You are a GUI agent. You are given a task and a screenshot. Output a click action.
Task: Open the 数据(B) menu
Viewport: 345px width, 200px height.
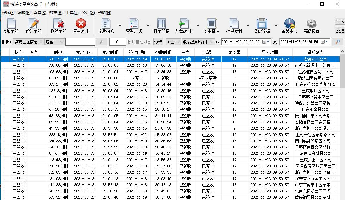[x=55, y=12]
